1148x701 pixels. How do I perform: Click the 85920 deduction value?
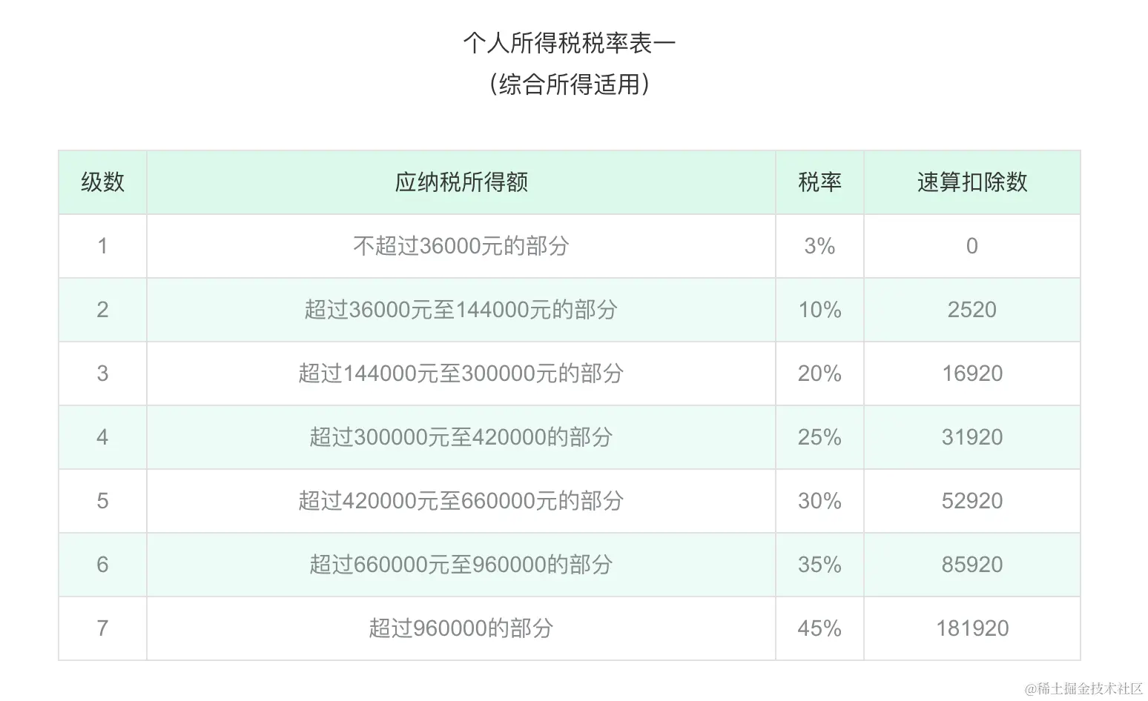972,565
